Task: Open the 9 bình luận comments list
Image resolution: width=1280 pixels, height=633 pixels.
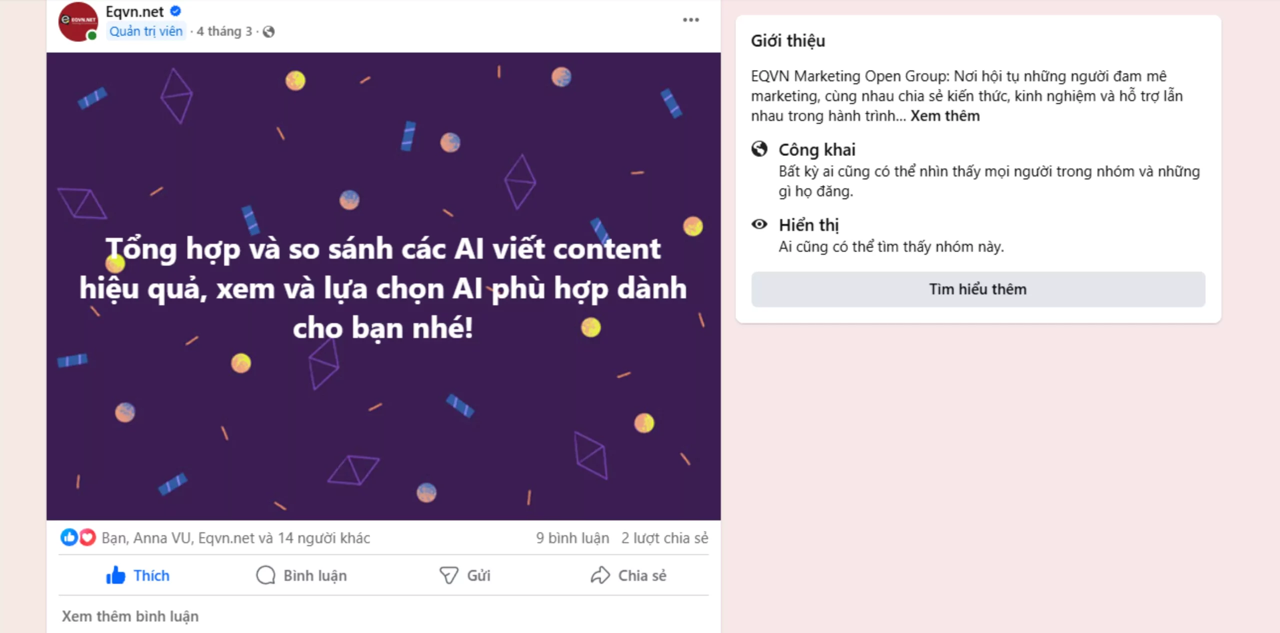Action: (572, 538)
